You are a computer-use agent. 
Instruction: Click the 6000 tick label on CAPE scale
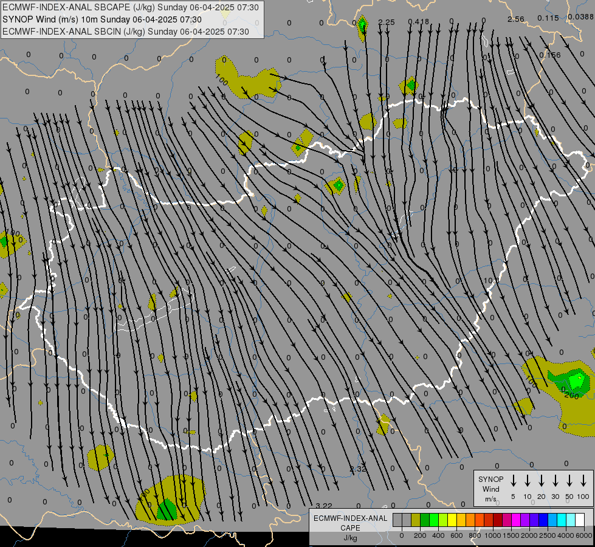(583, 535)
